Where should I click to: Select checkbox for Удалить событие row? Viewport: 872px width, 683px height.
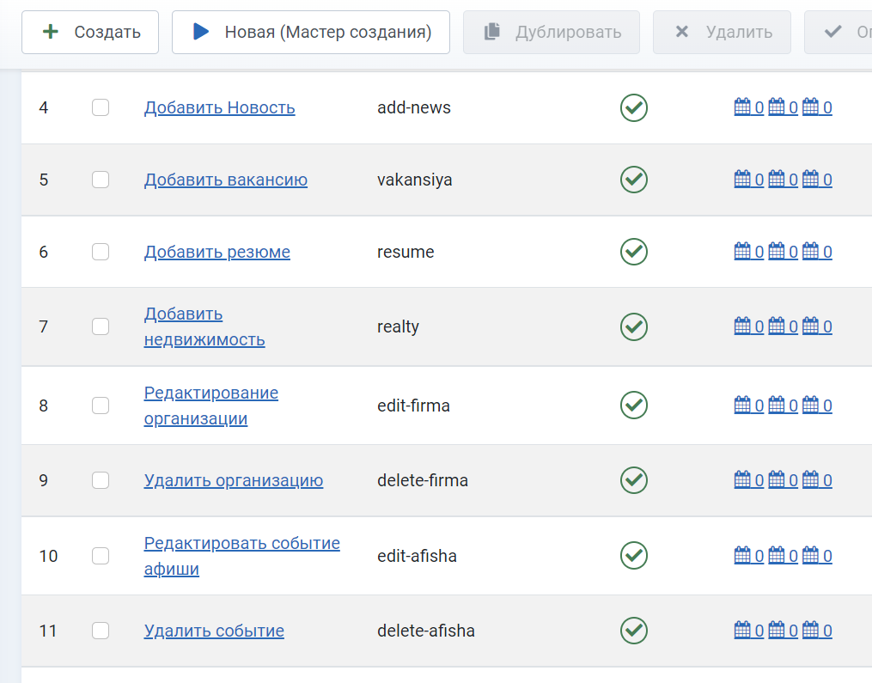click(x=101, y=631)
